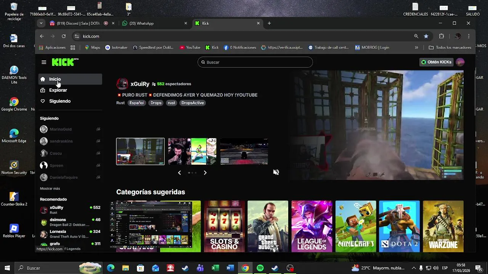Select the second featured stream thumbnail
The width and height of the screenshot is (488, 274).
[x=192, y=151]
